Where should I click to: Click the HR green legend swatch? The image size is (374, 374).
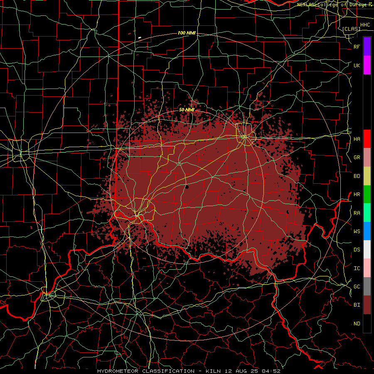click(367, 194)
